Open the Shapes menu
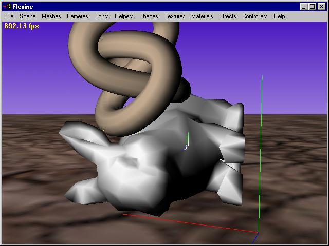 tap(149, 16)
